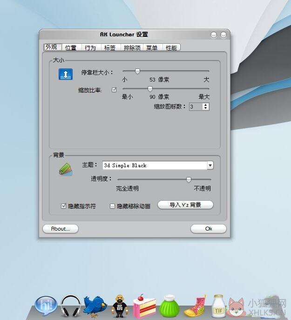Switch to the 标签 tab
291x320 pixels.
coord(110,48)
